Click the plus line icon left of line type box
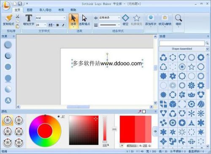The height and width of the screenshot is (154, 211). tap(96, 18)
